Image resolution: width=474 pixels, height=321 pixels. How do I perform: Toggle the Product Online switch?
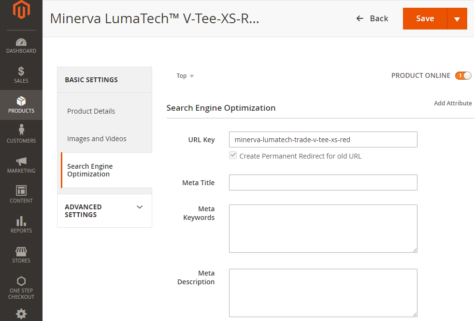[x=463, y=75]
